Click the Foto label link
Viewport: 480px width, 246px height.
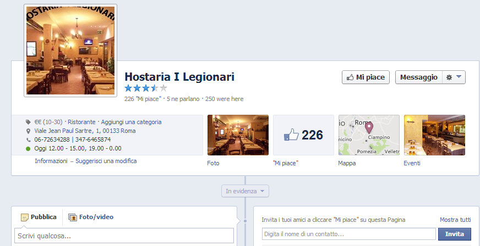point(213,163)
